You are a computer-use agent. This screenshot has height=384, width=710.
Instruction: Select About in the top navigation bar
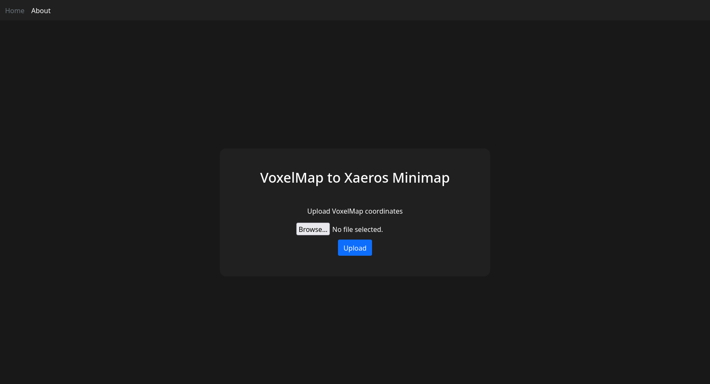41,11
